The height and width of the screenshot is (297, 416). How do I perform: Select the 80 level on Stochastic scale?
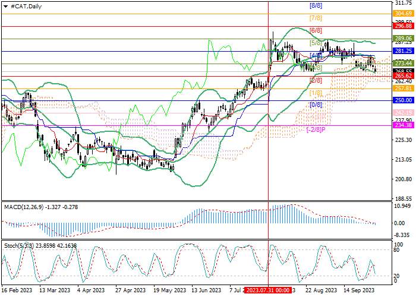pos(397,250)
